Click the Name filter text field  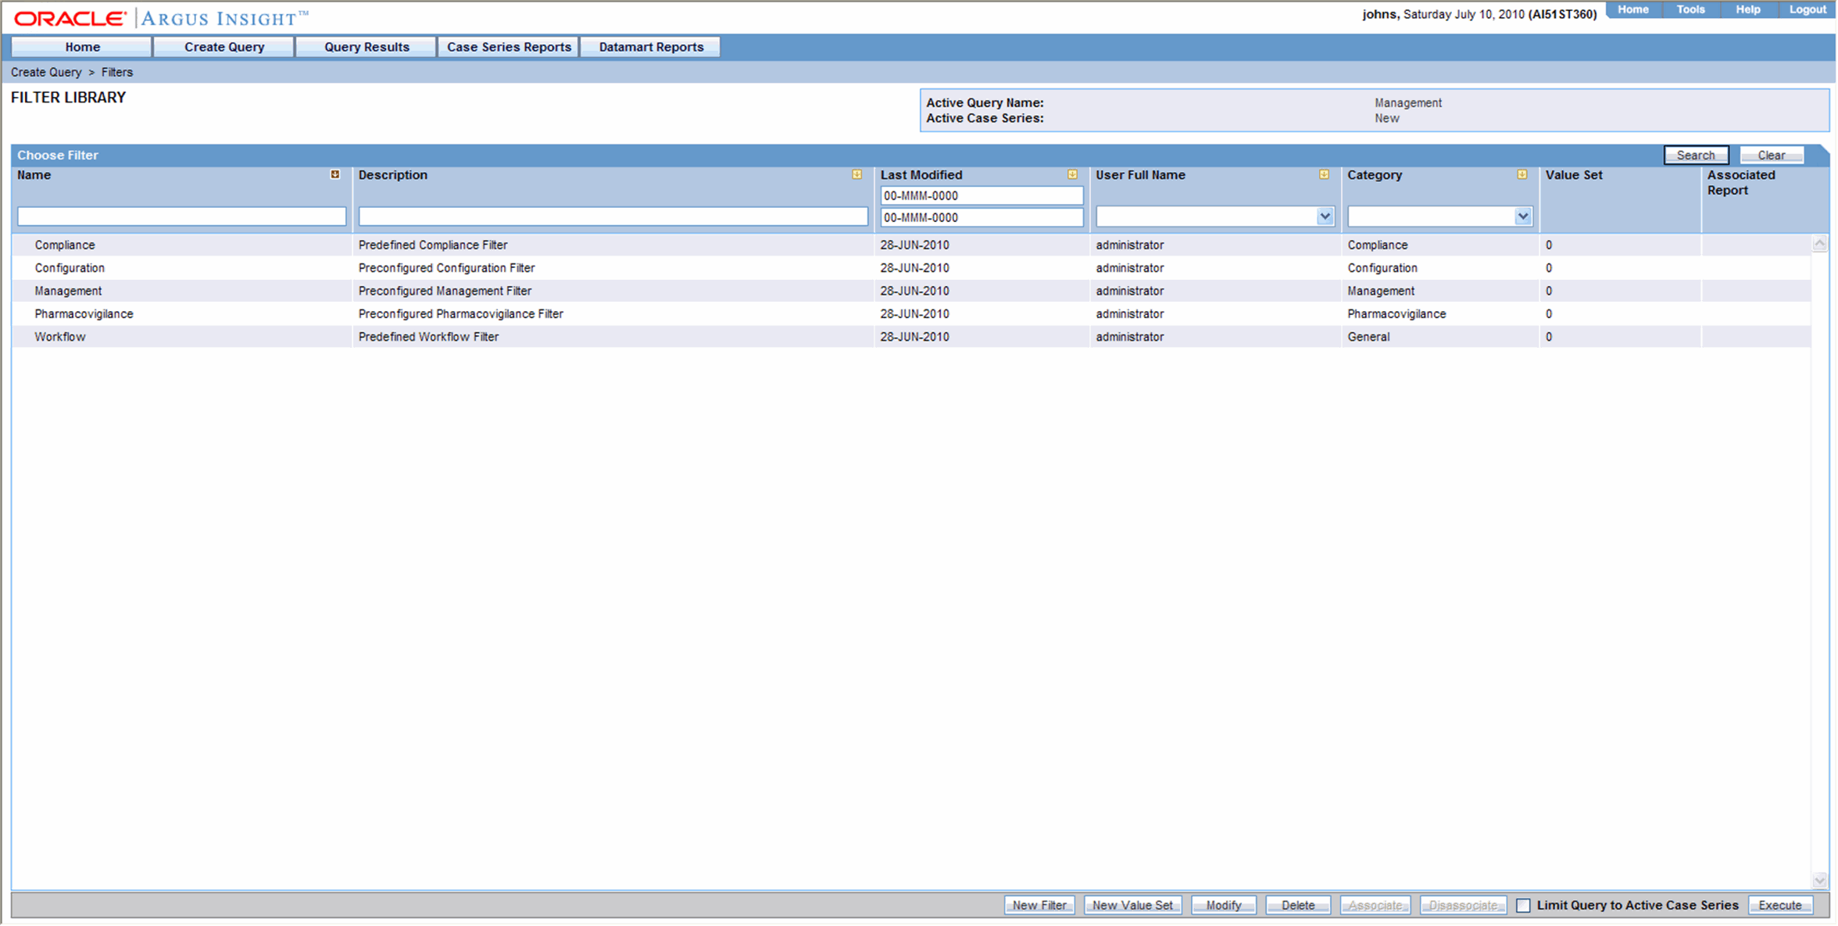click(181, 216)
